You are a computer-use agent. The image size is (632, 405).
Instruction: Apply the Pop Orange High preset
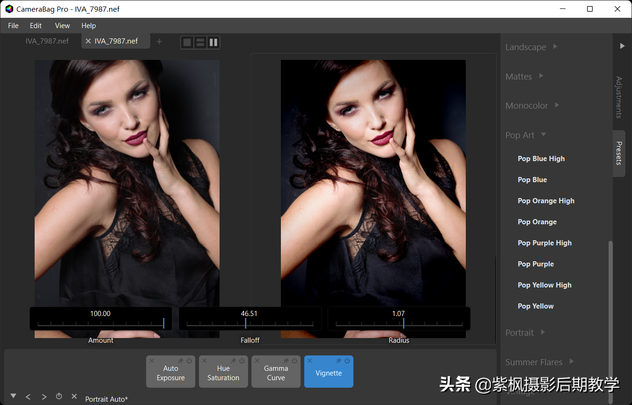546,201
